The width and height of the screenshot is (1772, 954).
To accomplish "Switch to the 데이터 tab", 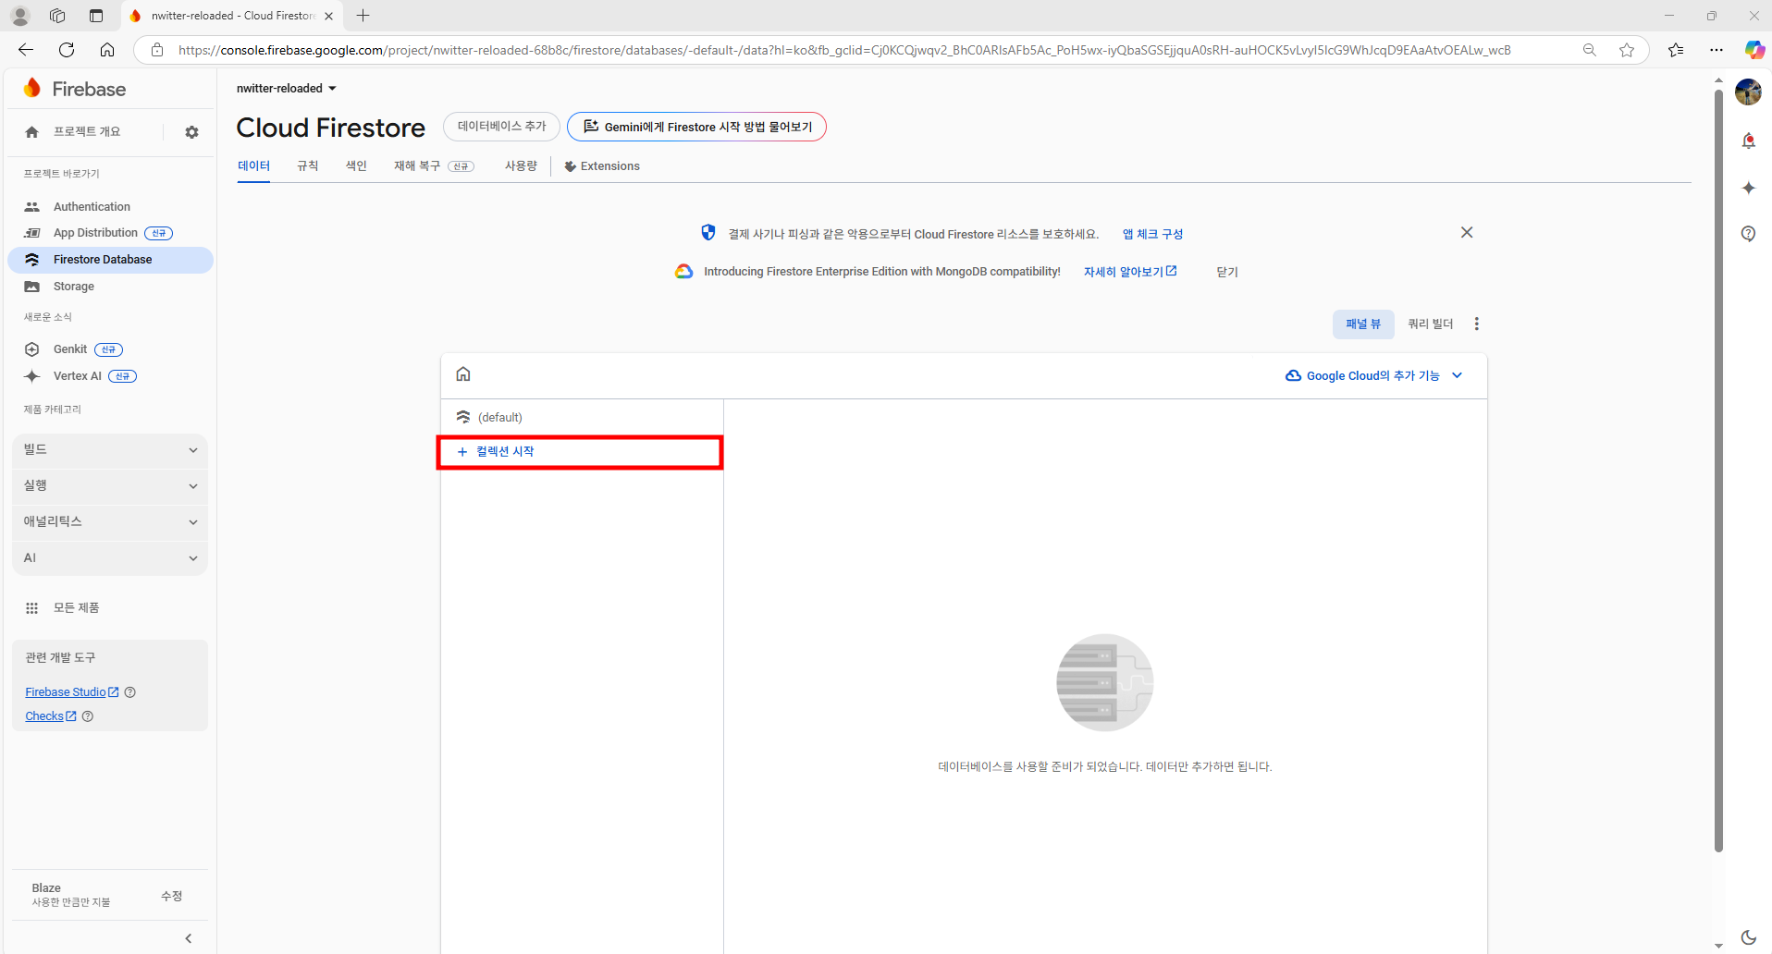I will point(253,166).
